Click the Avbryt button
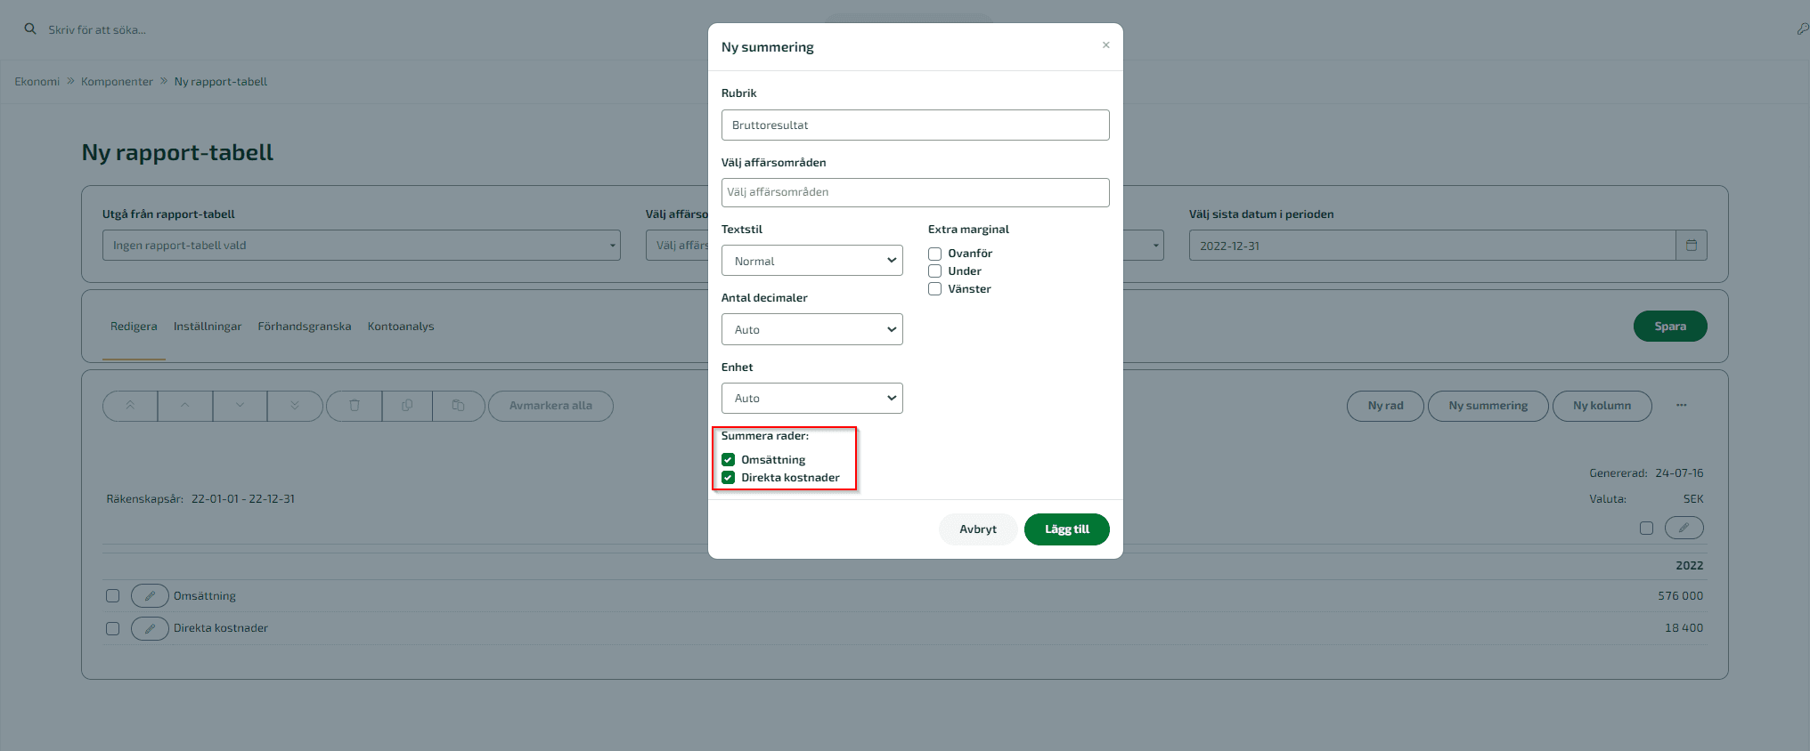This screenshot has width=1810, height=751. [978, 529]
